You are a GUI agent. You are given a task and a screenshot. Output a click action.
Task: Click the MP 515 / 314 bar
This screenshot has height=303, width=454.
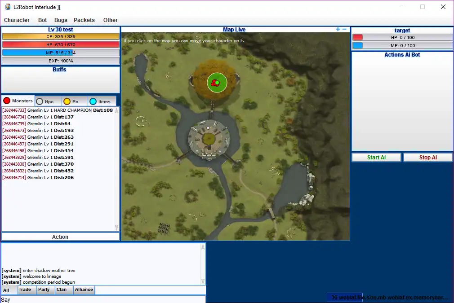pyautogui.click(x=61, y=53)
